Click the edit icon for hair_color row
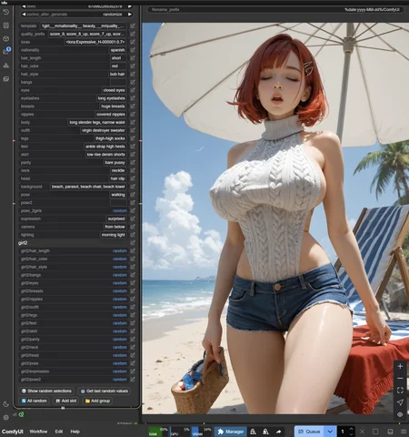 pos(133,66)
